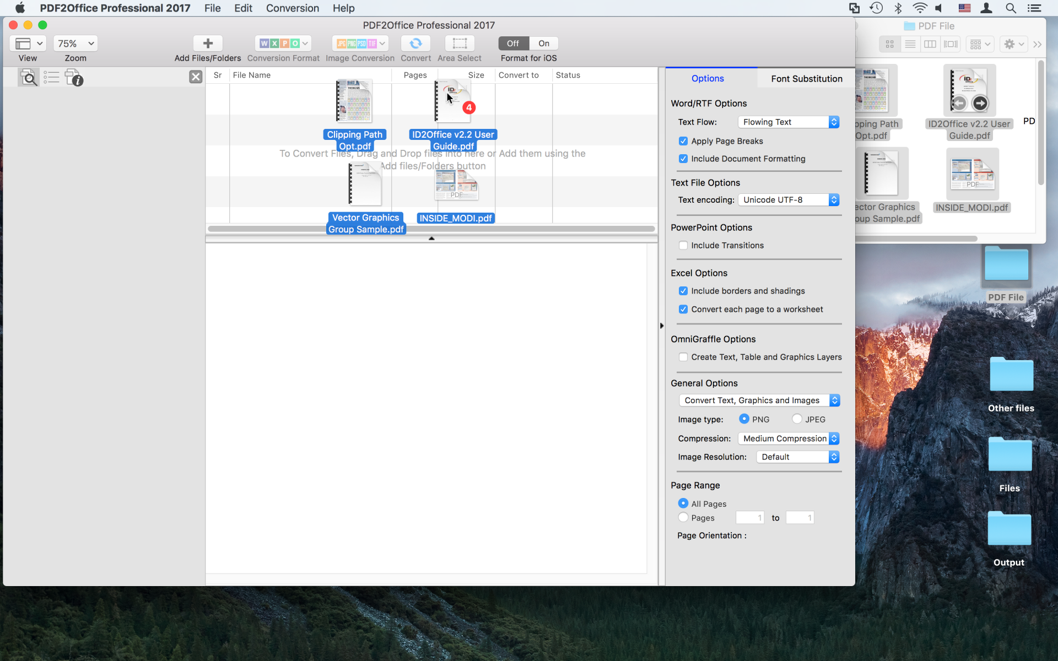Screen dimensions: 1058x661
Task: Click the Add Files/Folders icon
Action: pos(207,44)
